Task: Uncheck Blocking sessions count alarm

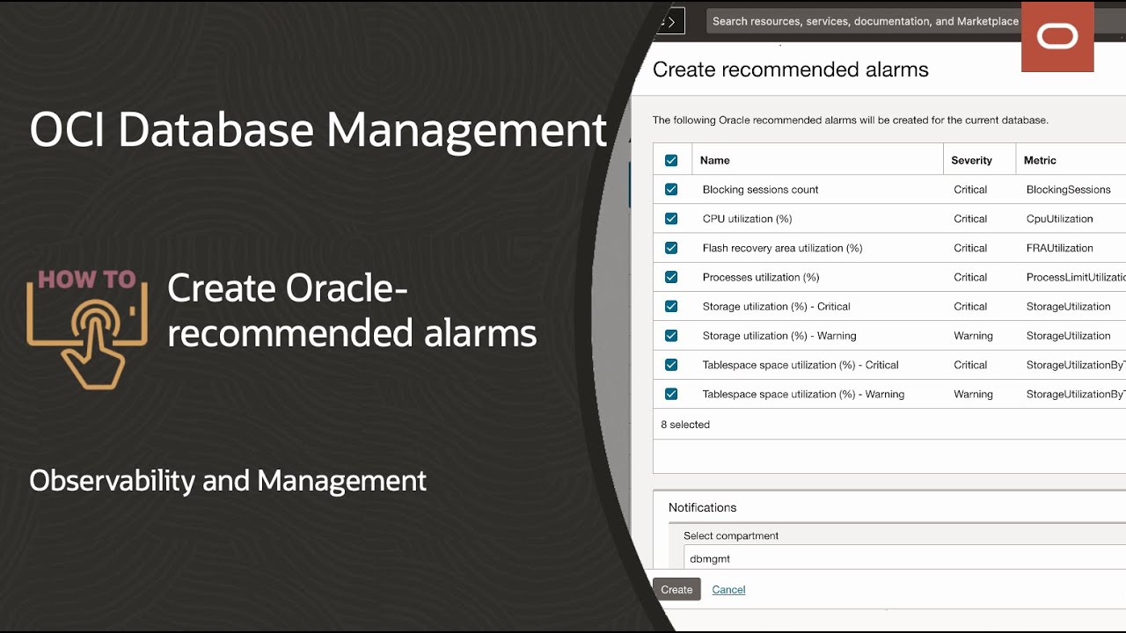Action: point(671,189)
